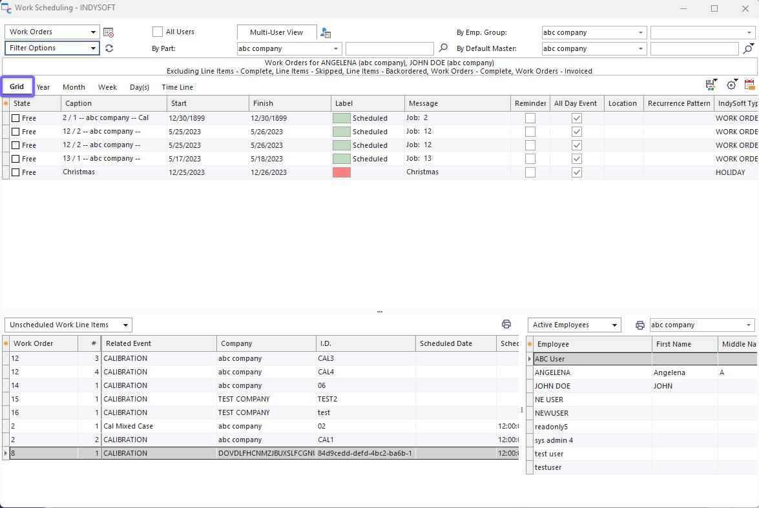Select employee JOHN DOE in the list

(x=552, y=386)
